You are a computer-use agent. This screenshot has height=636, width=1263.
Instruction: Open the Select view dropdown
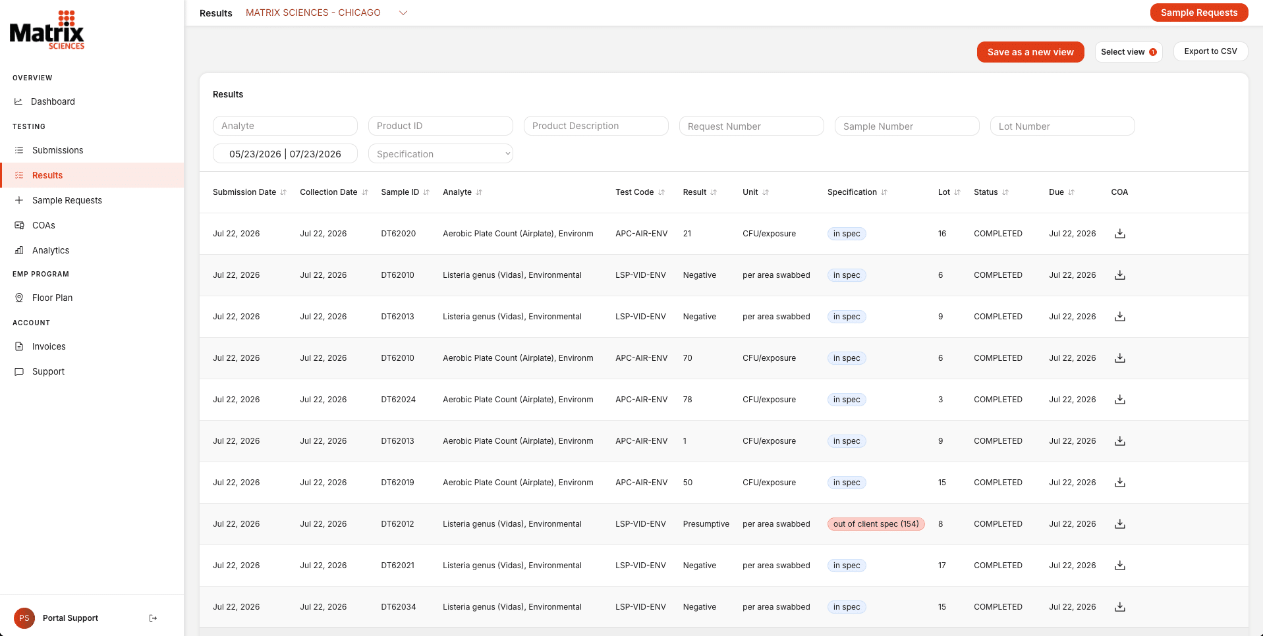(1129, 52)
